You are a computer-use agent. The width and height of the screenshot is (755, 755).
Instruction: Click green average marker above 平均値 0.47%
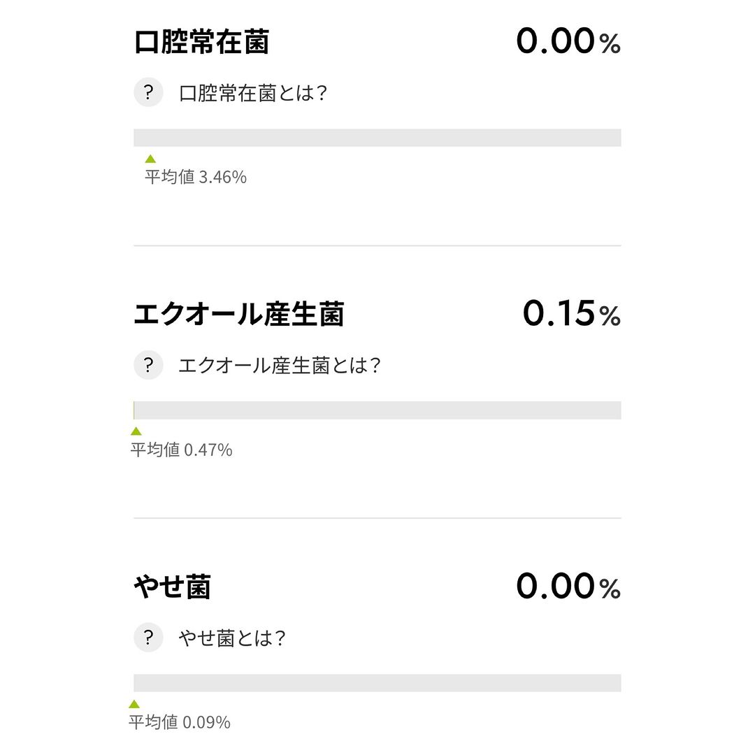pos(136,431)
